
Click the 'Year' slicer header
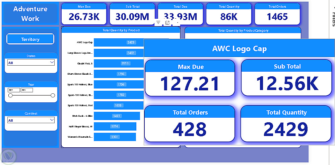click(x=31, y=84)
